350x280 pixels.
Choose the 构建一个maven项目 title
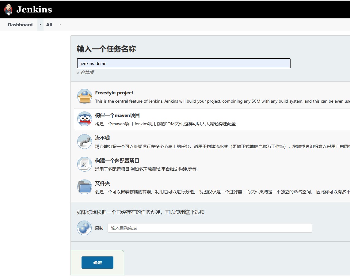117,115
